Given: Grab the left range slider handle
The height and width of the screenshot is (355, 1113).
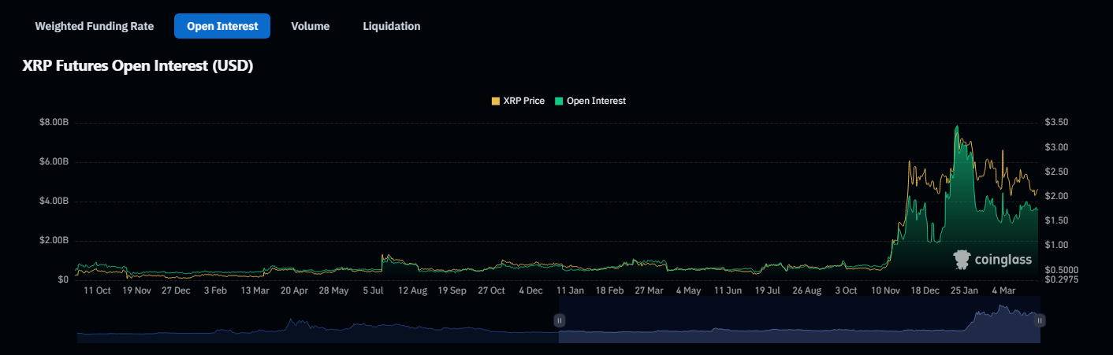Looking at the screenshot, I should pos(560,320).
